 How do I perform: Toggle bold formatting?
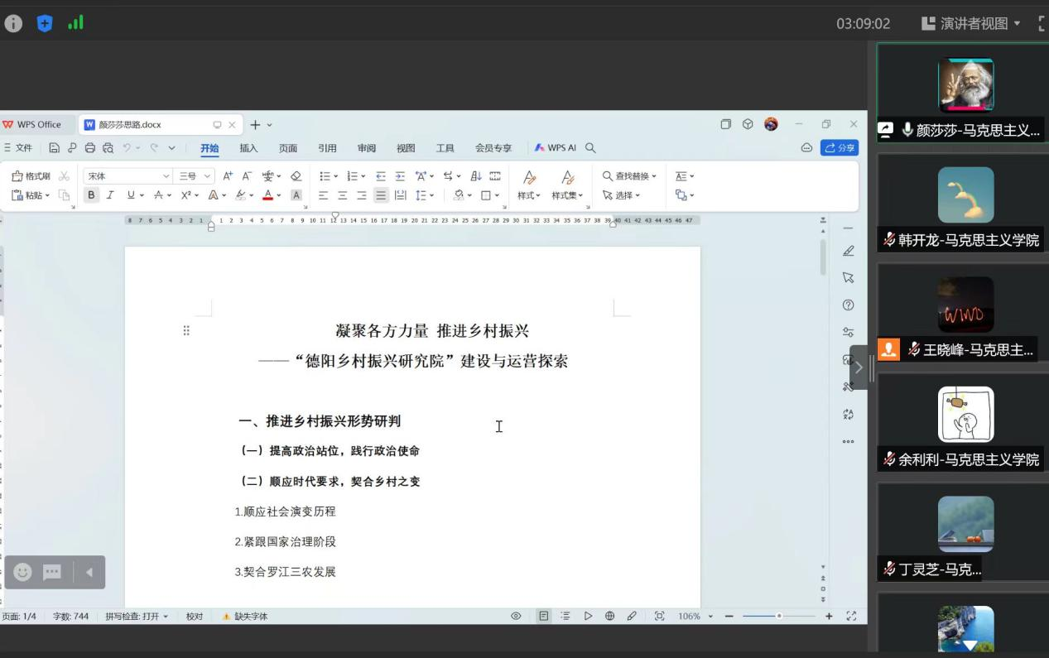point(91,195)
